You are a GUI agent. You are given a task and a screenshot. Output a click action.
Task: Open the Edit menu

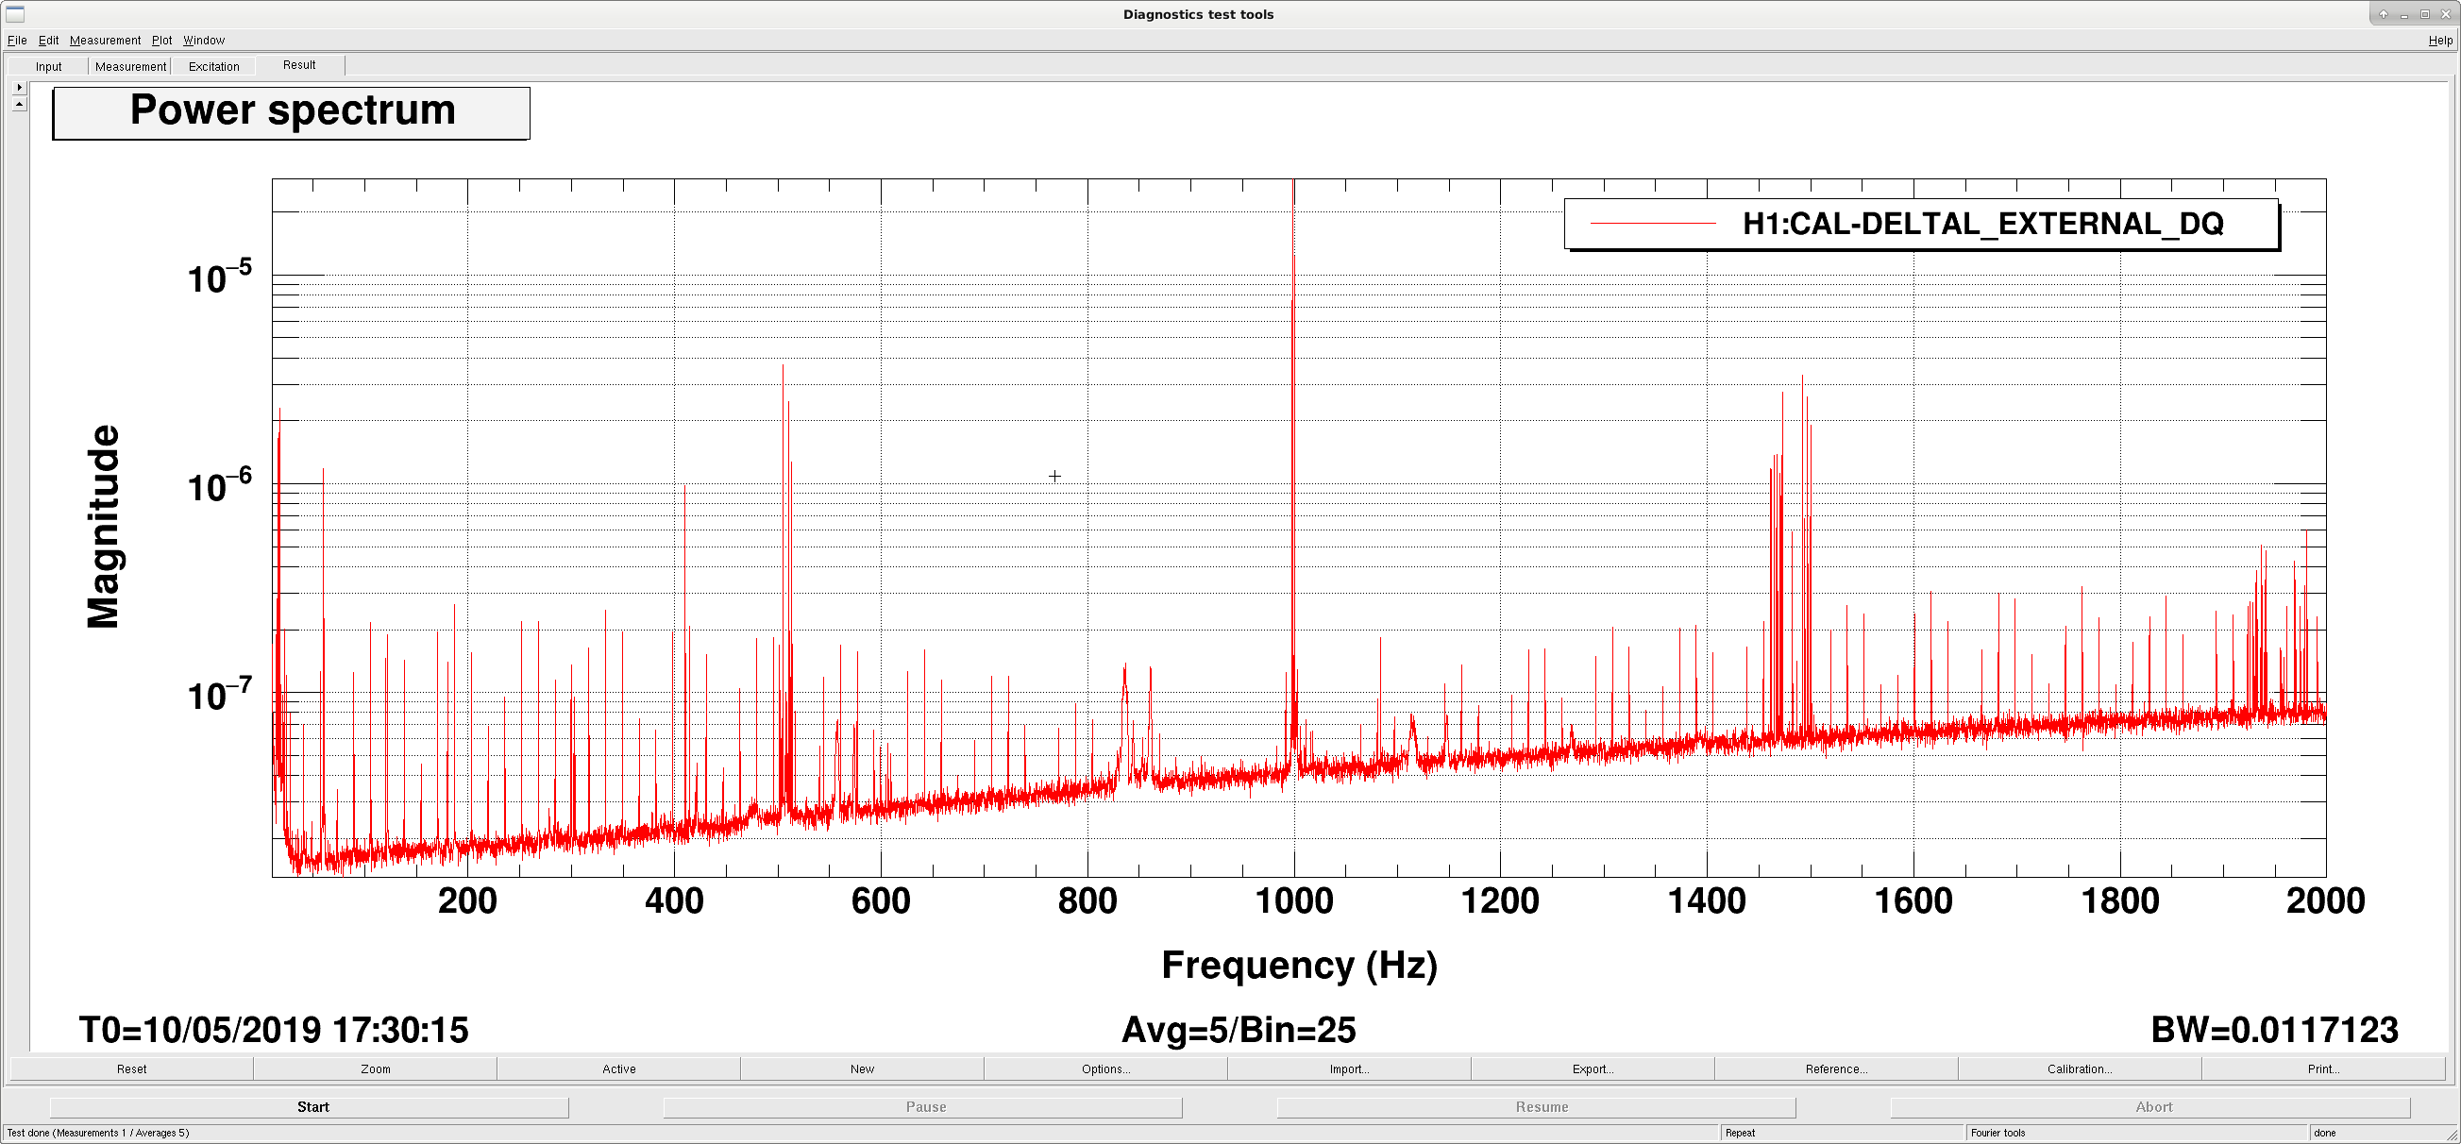(49, 40)
